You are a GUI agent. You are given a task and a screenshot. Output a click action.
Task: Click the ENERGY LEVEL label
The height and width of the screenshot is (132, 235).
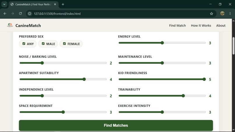click(x=129, y=36)
